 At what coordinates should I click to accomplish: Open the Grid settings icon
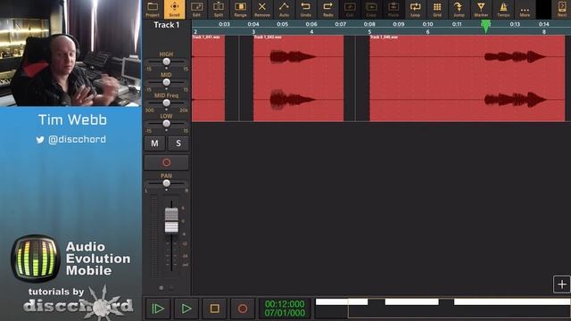tap(437, 9)
